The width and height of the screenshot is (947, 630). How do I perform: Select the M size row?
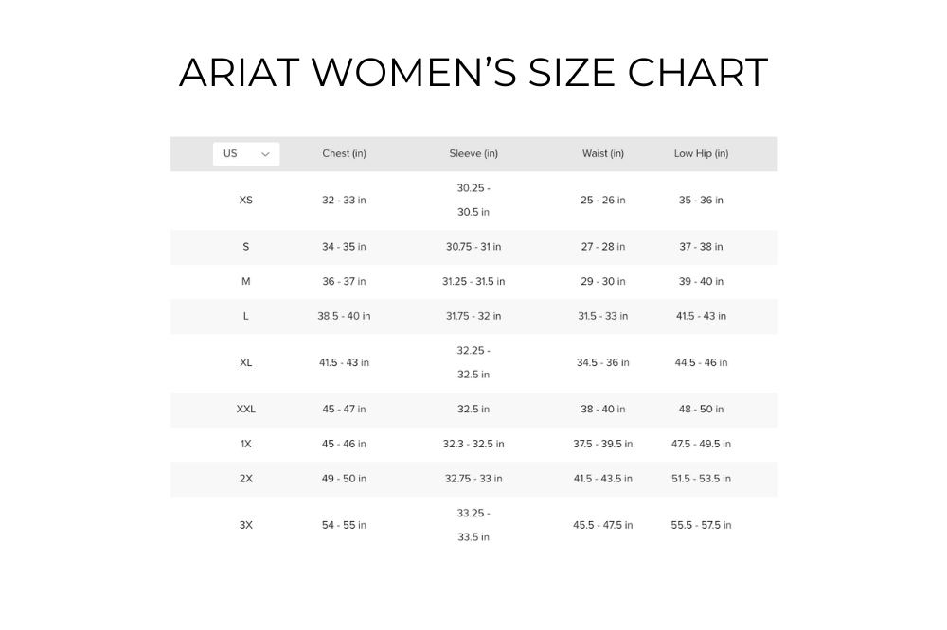tap(245, 281)
